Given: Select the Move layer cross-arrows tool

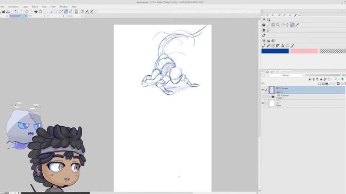Looking at the screenshot, I should coord(288,25).
